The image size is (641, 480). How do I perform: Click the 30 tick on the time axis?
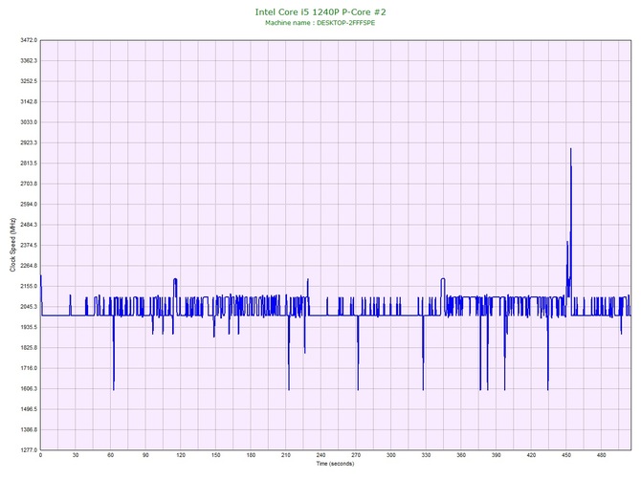pos(76,455)
